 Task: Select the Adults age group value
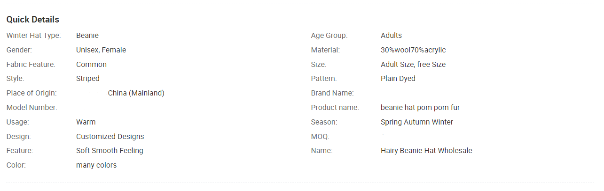[391, 36]
